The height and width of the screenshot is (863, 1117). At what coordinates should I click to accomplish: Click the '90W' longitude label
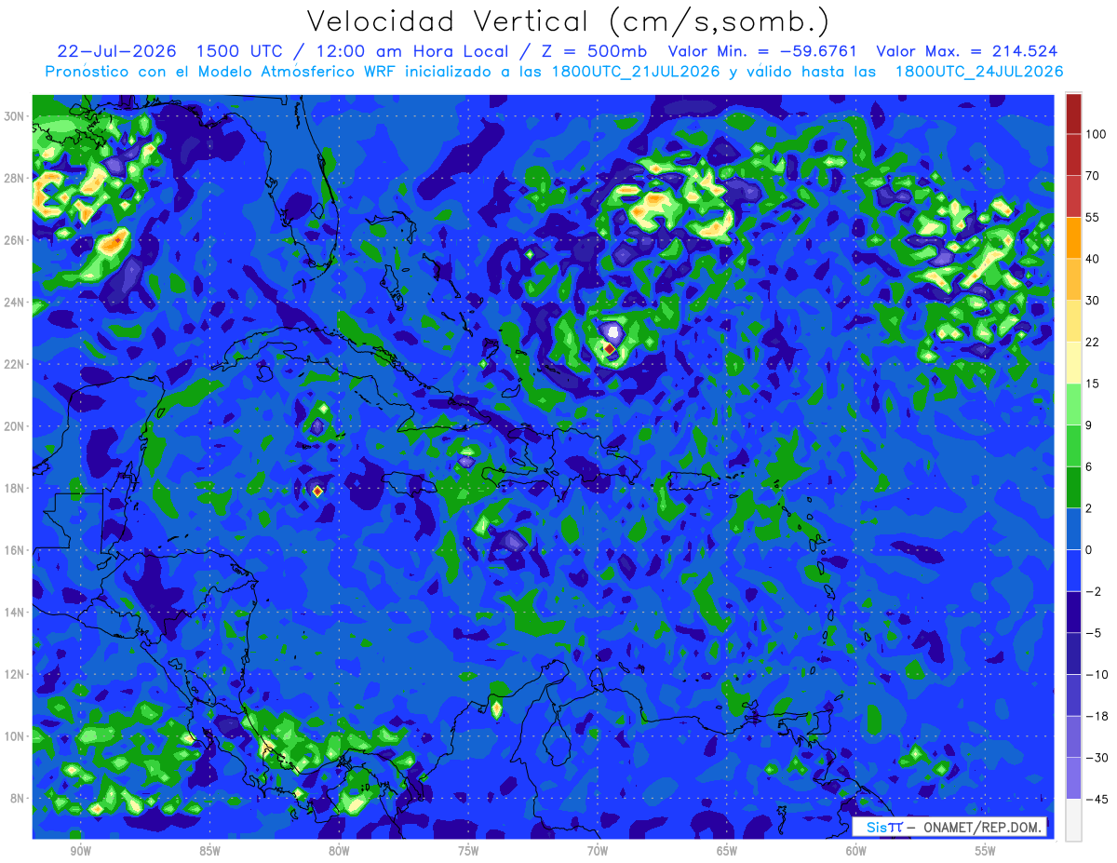point(80,851)
